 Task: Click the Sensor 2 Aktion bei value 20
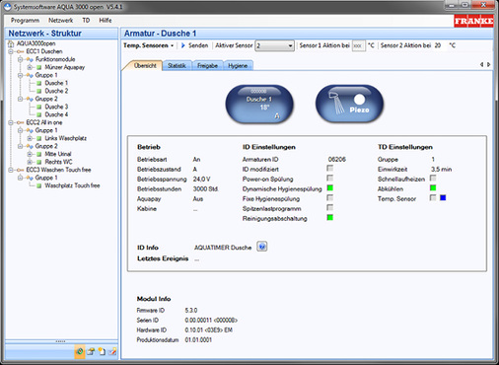(438, 45)
